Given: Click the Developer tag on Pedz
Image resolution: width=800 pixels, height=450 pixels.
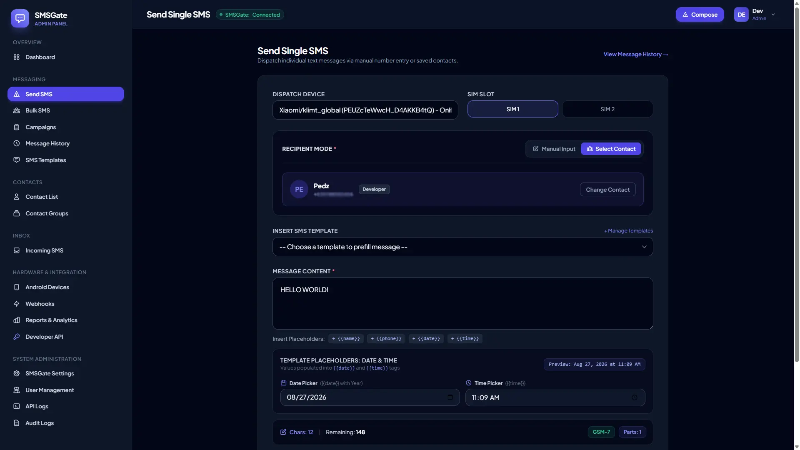Looking at the screenshot, I should 374,189.
